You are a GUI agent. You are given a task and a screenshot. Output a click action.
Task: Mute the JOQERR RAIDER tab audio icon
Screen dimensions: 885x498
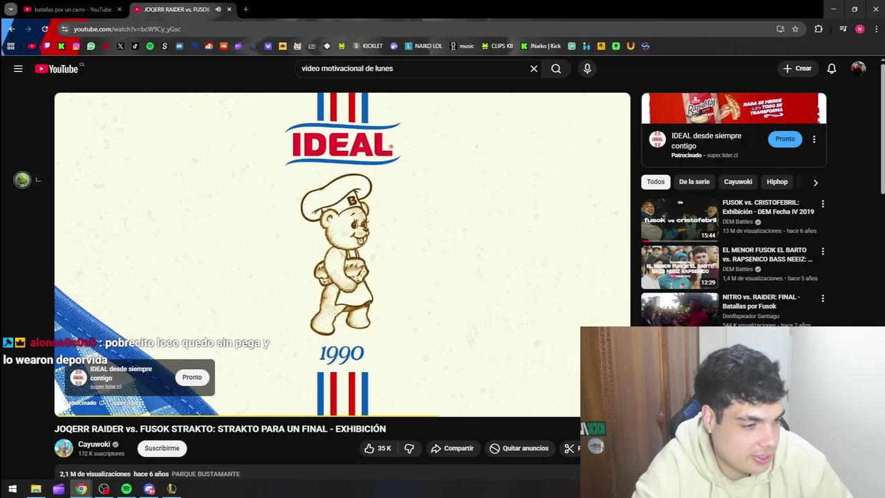(x=218, y=10)
